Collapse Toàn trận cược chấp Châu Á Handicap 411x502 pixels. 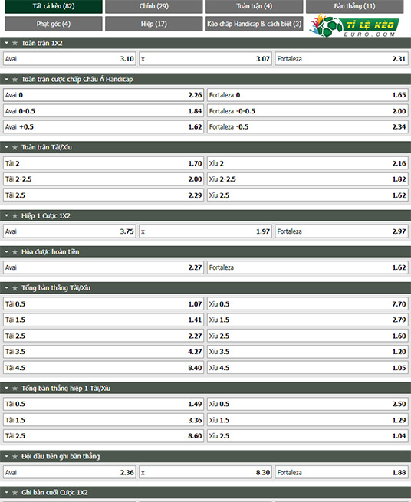[x=6, y=80]
